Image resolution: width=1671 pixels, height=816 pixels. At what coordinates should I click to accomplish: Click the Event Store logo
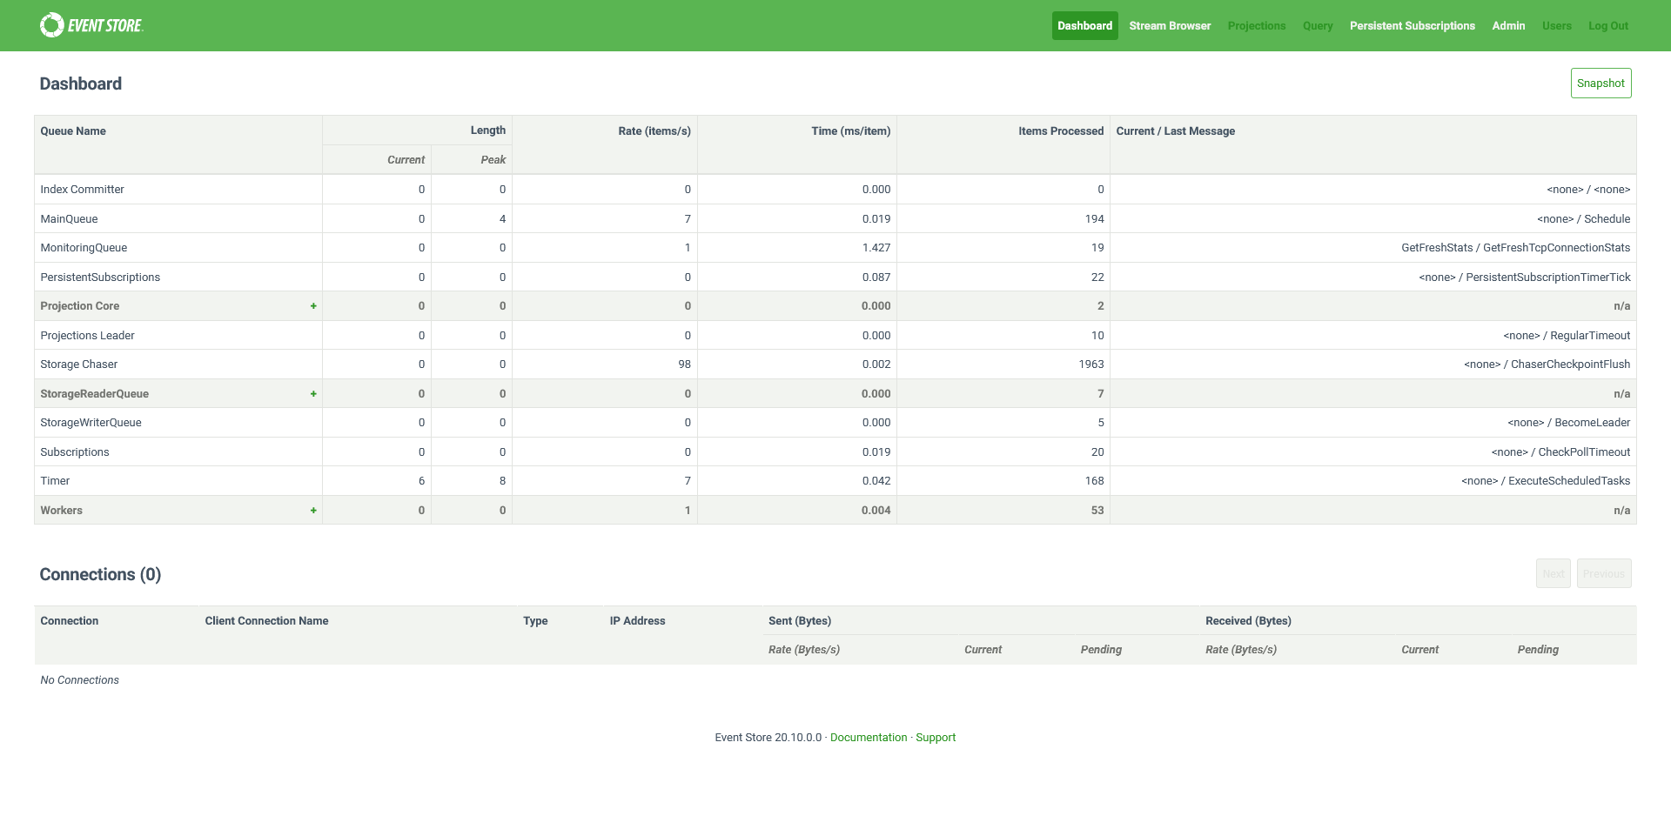coord(91,25)
